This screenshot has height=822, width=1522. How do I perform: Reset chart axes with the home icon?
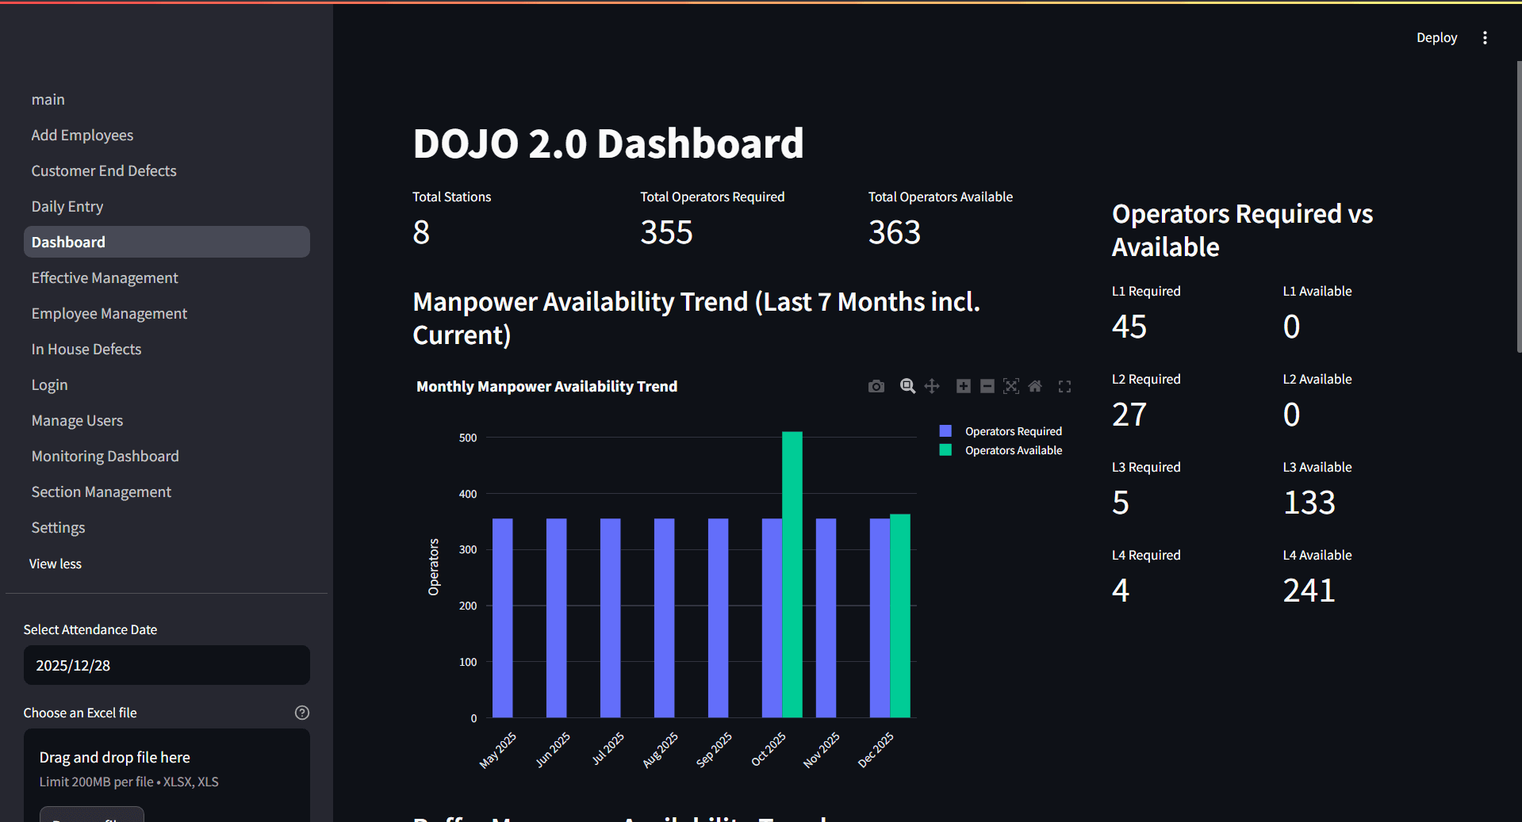click(1035, 386)
